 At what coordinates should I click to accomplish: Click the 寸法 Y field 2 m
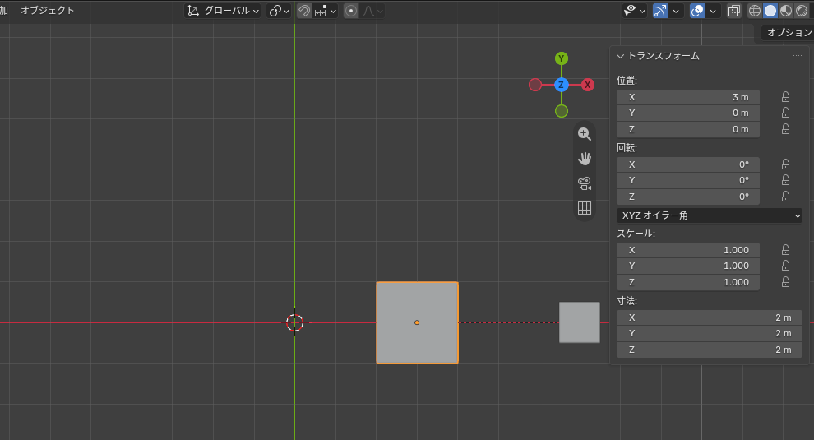[x=709, y=334]
